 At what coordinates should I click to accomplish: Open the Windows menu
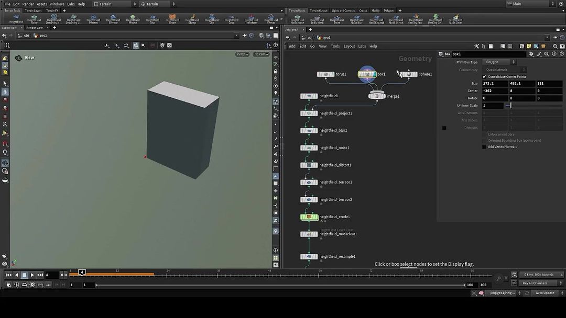57,4
